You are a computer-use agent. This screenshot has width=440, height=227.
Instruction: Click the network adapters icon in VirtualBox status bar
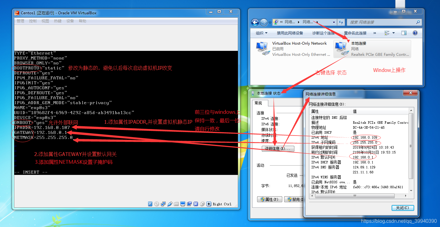163,204
